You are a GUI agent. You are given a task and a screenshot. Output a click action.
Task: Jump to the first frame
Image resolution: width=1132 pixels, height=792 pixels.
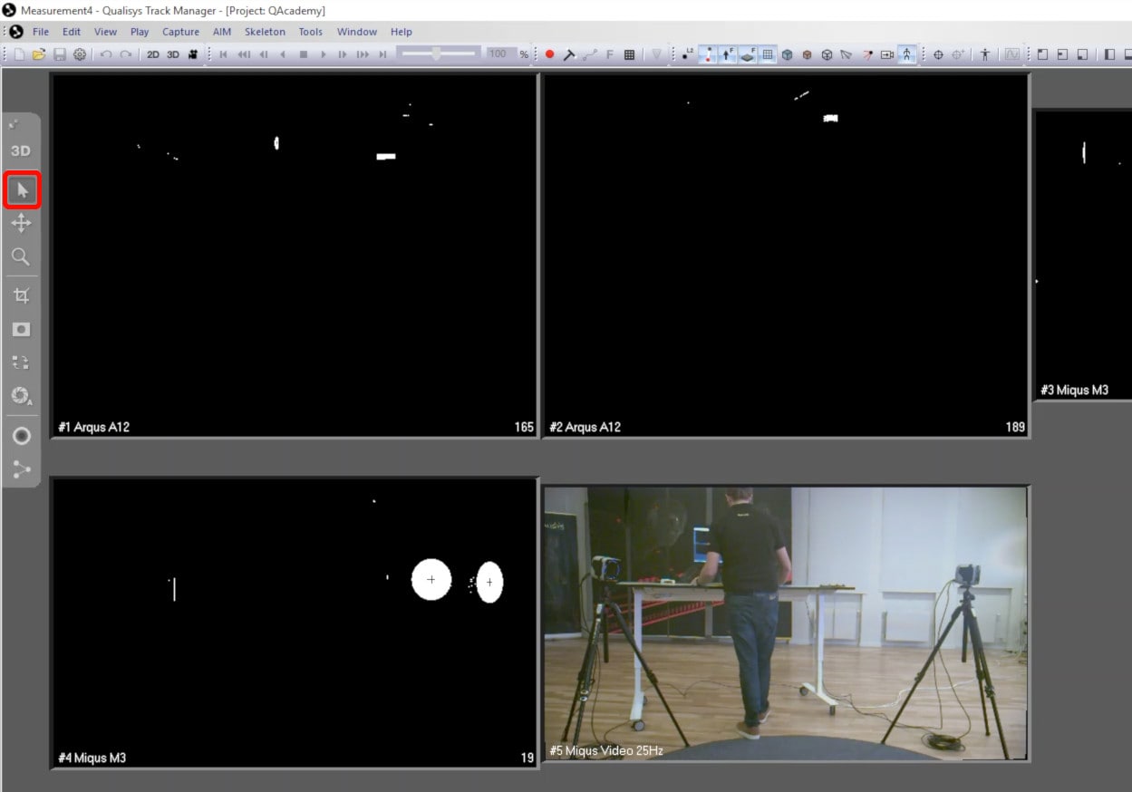pyautogui.click(x=223, y=54)
